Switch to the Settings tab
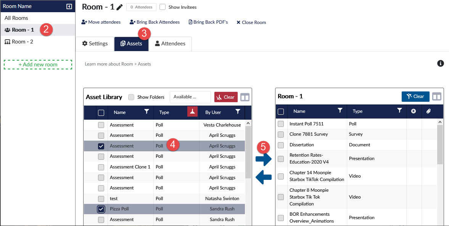Screen dimensions: 449x226 [95, 43]
